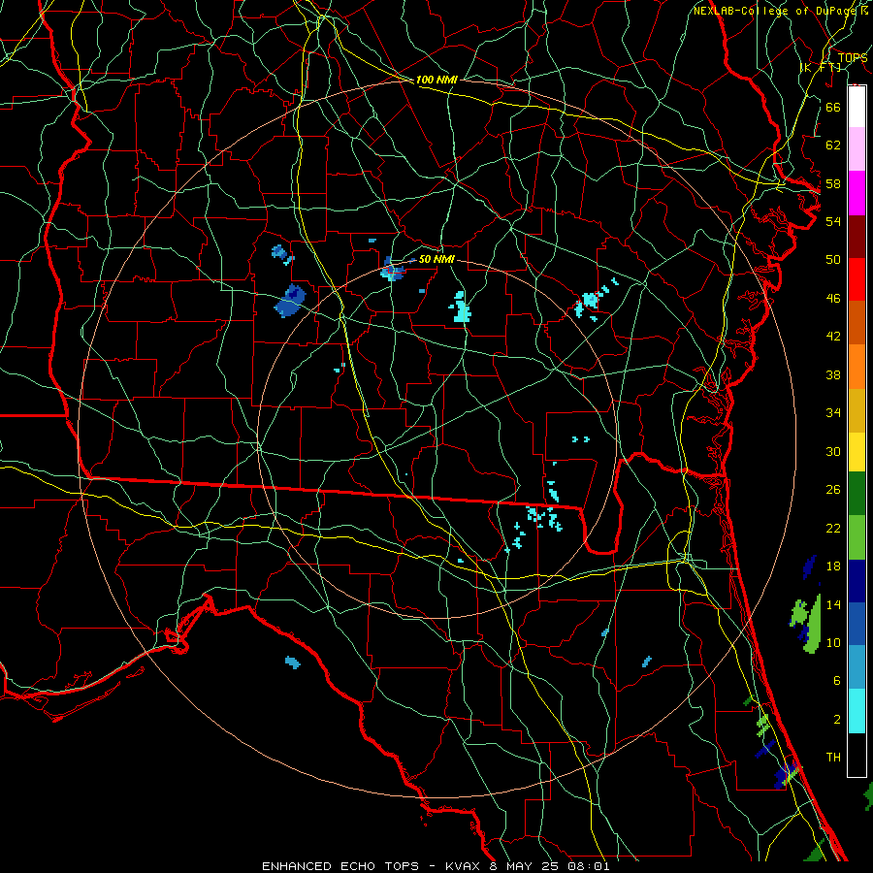Click the 14 legend value
The height and width of the screenshot is (873, 873).
(833, 604)
